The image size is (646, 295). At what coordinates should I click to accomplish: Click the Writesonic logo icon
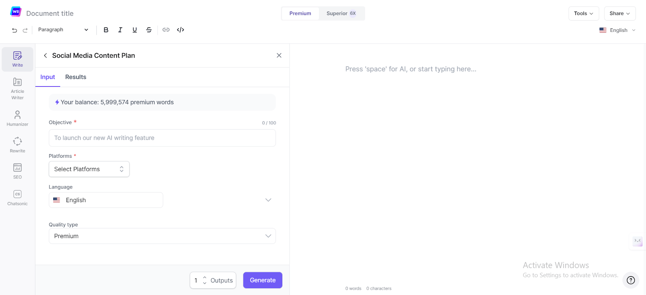(16, 12)
